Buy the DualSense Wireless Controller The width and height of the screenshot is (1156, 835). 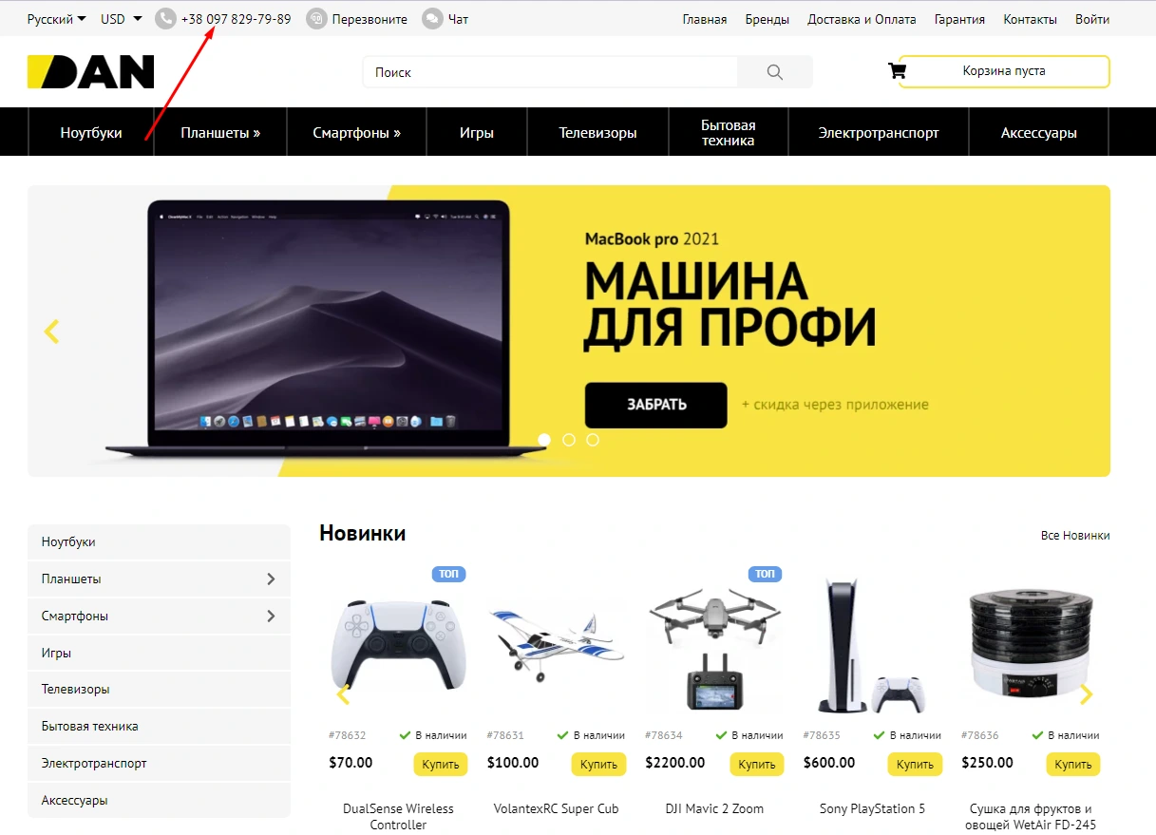click(x=441, y=764)
